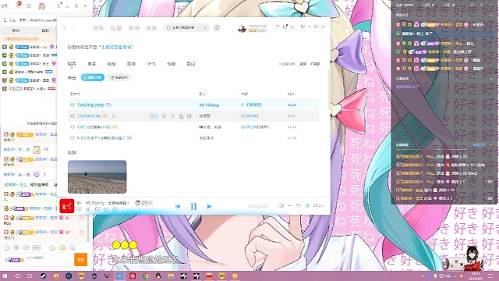499x281 pixels.
Task: Select the 歌词 search results tab
Action: click(x=191, y=64)
